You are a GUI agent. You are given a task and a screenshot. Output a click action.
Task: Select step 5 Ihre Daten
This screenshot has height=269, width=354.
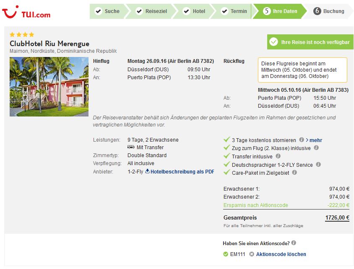[x=280, y=11]
